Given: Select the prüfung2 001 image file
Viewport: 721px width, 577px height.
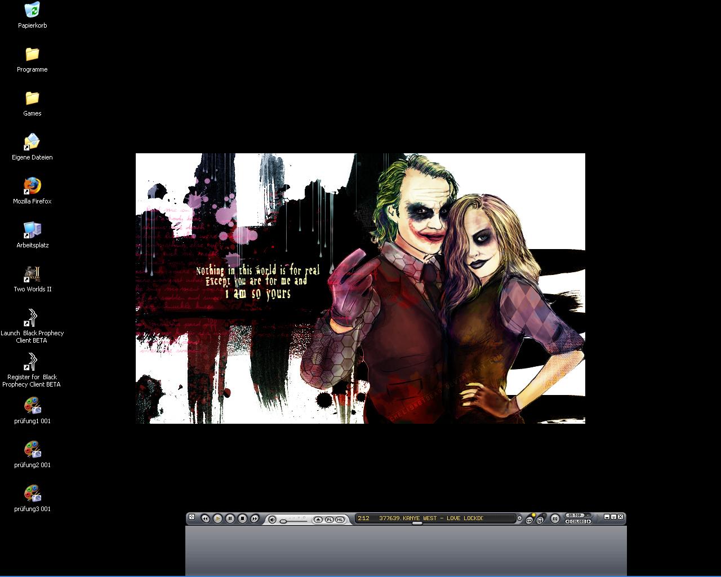Looking at the screenshot, I should pos(32,454).
